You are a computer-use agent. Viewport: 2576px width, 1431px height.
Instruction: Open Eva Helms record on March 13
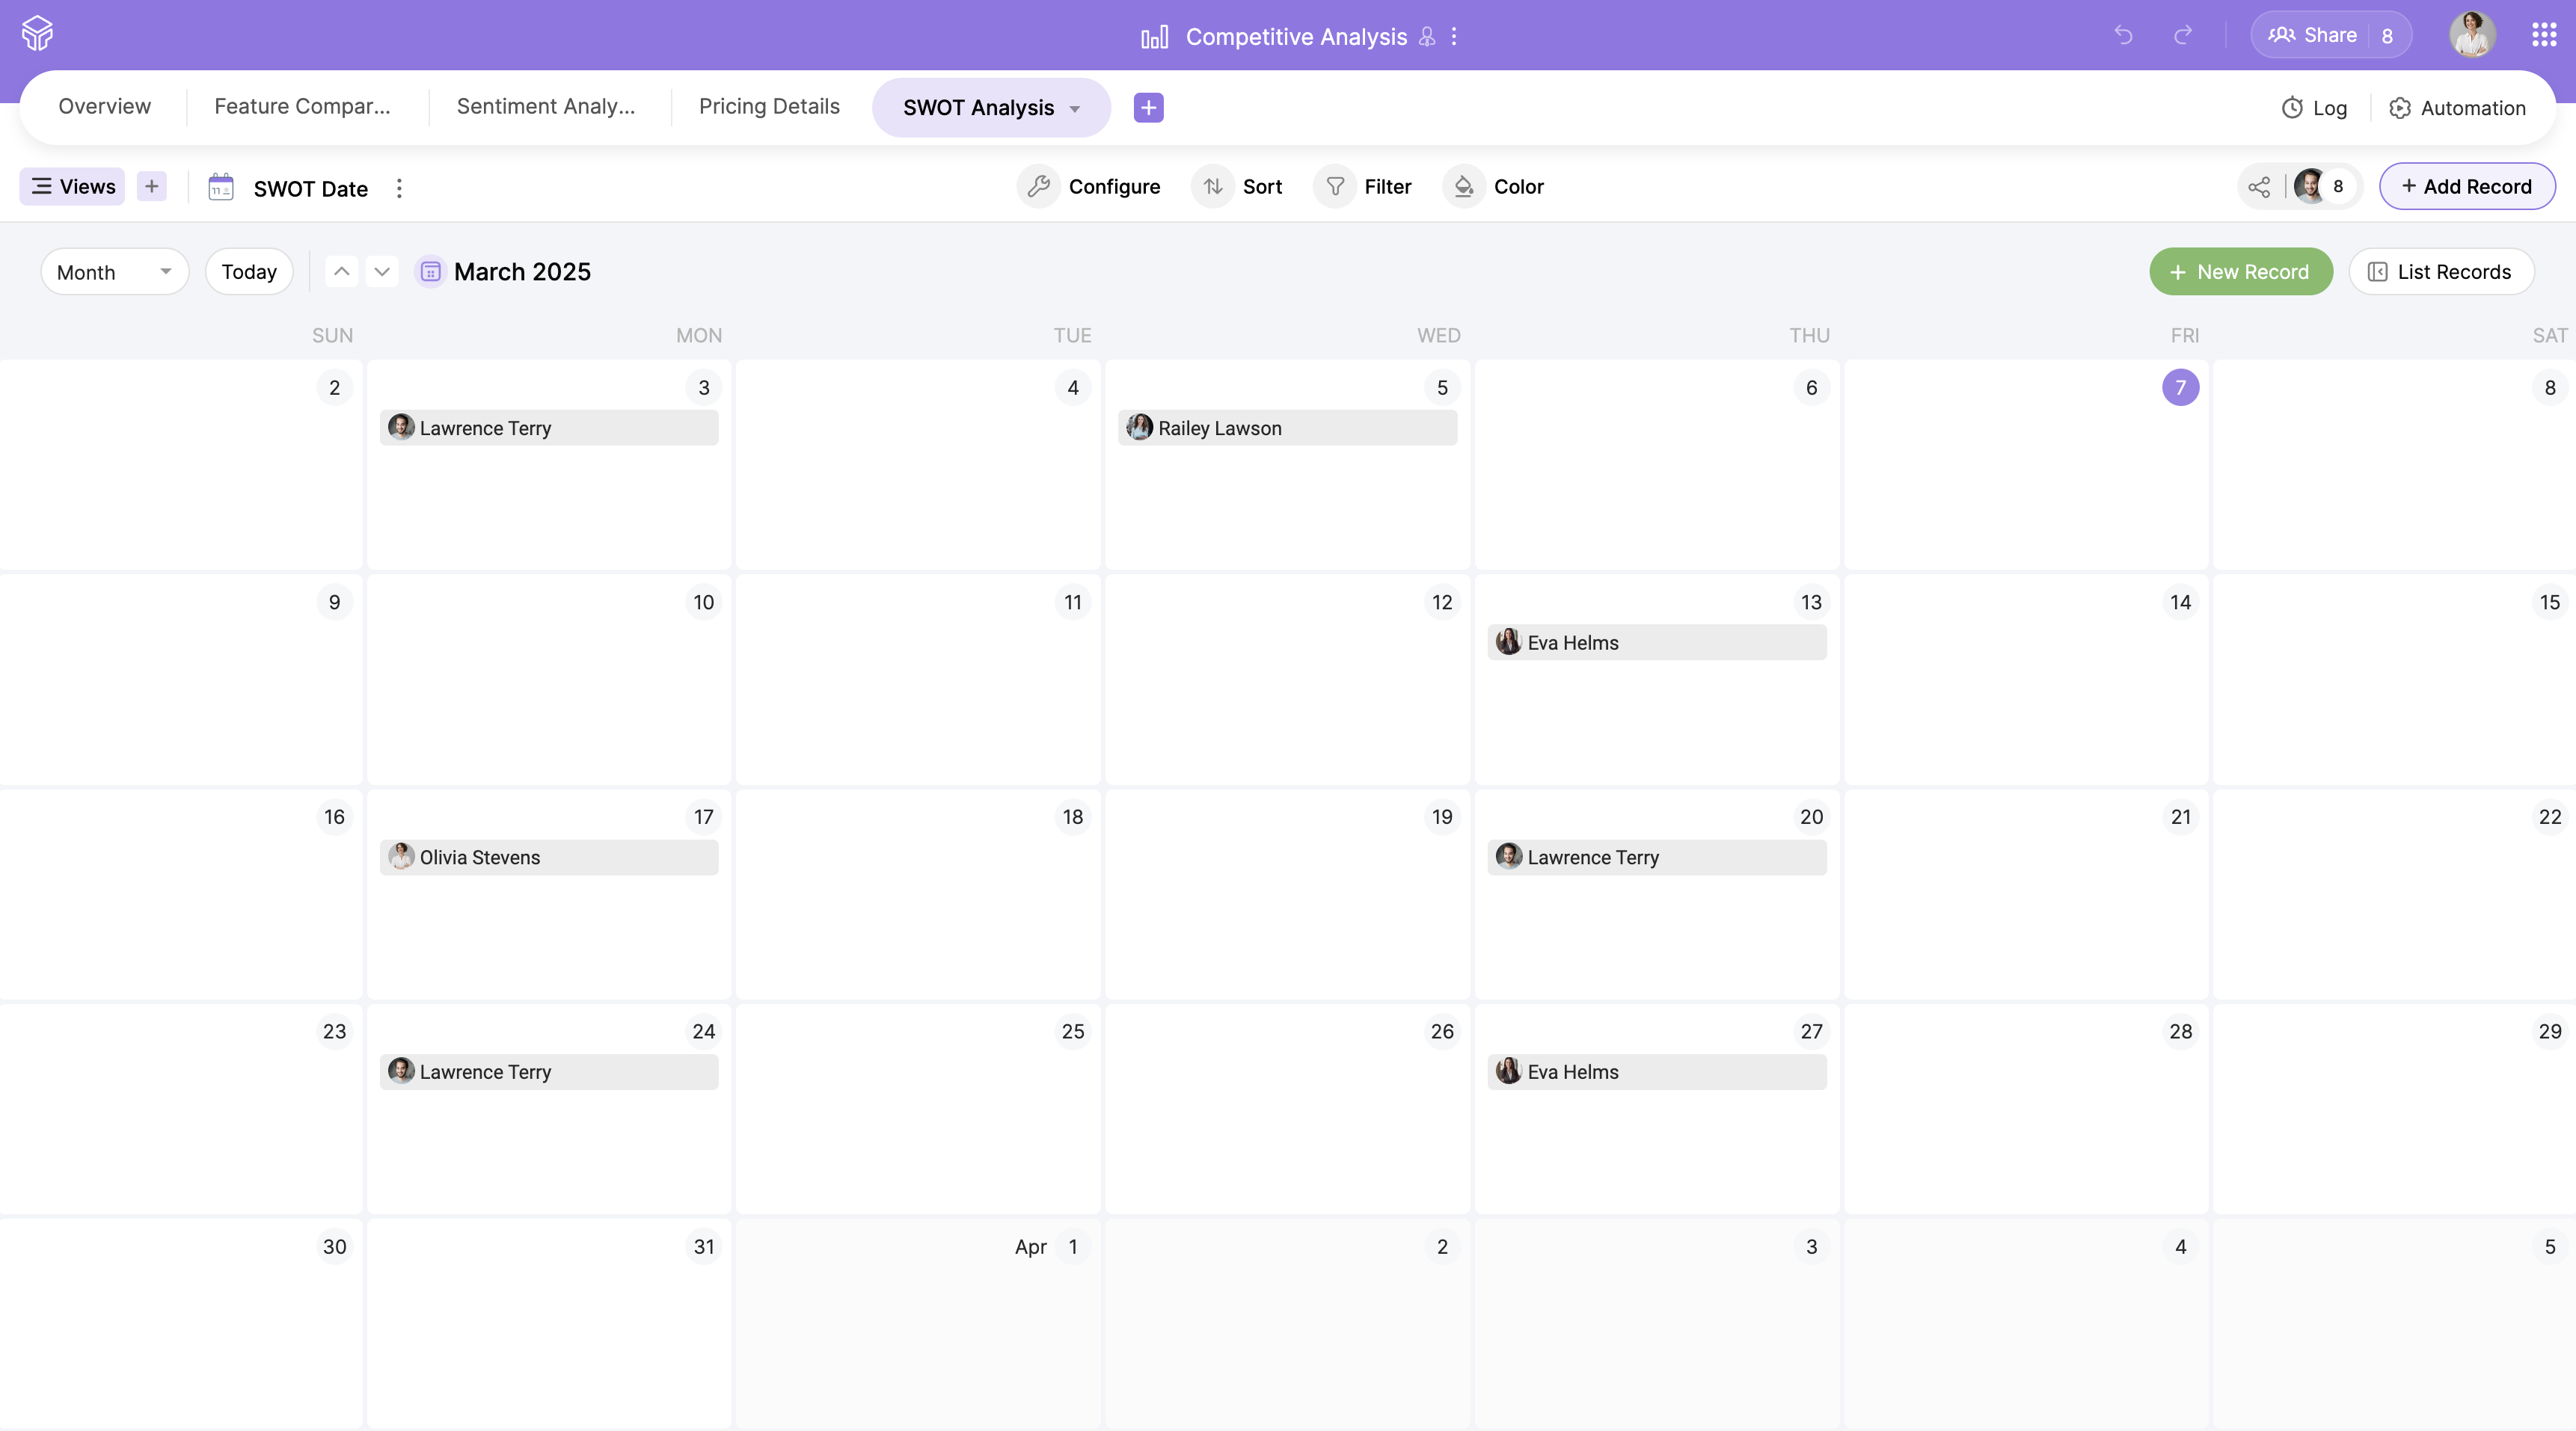1657,642
